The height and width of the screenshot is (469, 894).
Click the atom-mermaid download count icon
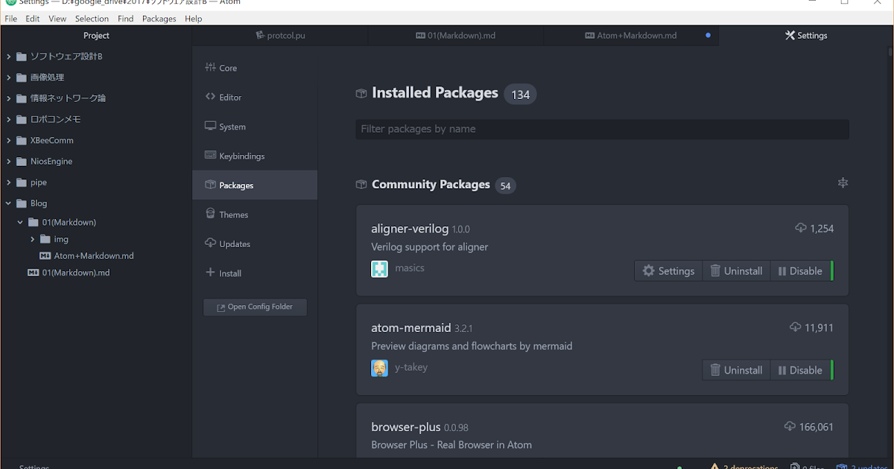pos(796,328)
